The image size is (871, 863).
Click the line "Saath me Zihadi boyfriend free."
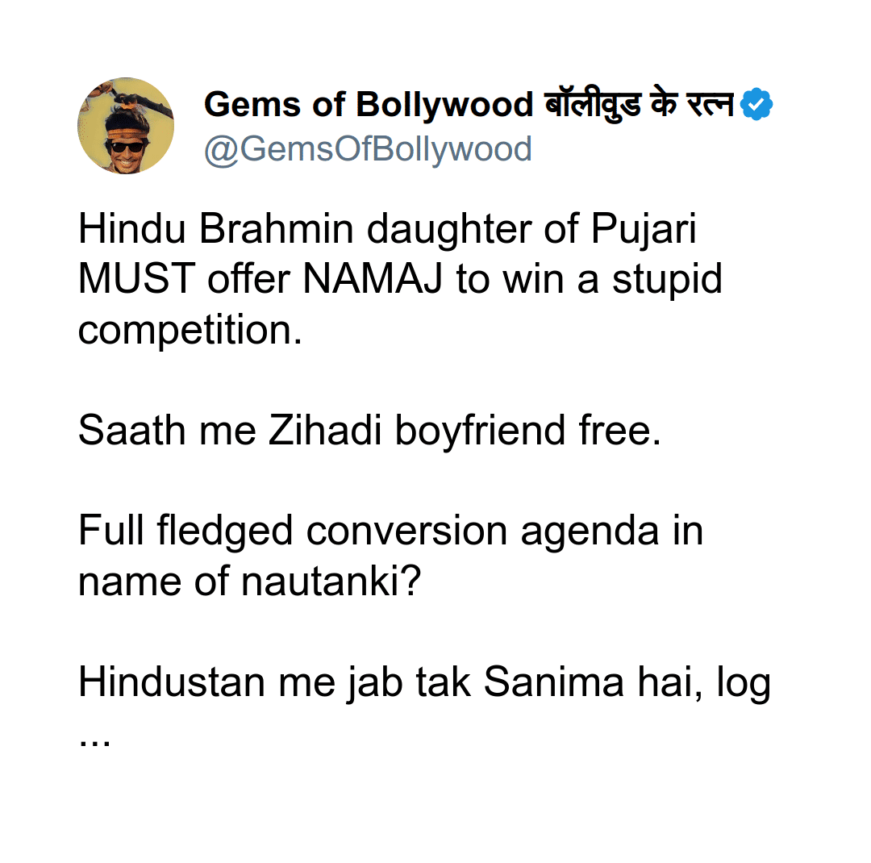coord(369,431)
